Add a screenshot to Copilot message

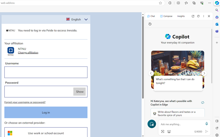(x=169, y=132)
